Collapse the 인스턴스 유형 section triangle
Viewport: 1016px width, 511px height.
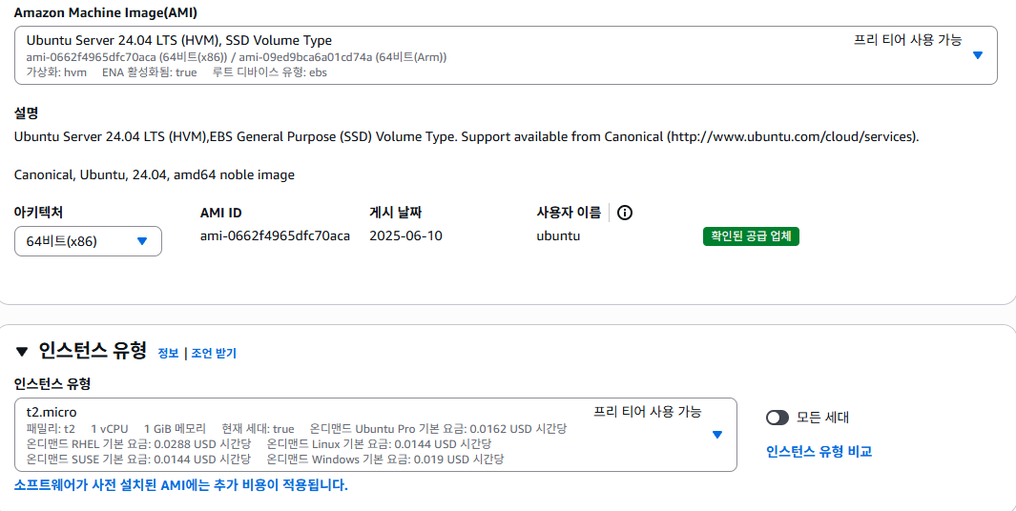point(22,352)
